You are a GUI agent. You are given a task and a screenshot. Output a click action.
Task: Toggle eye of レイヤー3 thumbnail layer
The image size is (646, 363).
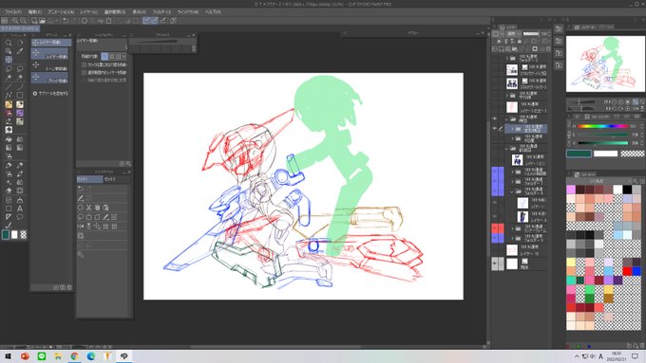tap(495, 216)
